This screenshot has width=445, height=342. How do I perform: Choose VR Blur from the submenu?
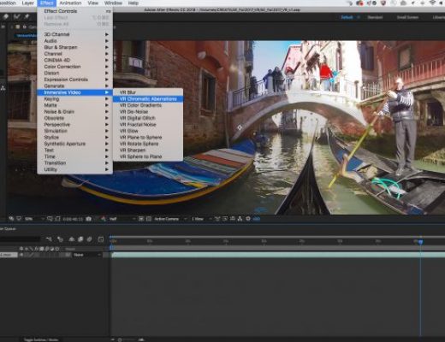[148, 92]
